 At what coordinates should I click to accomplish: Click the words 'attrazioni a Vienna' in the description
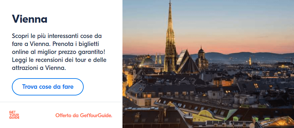click(x=39, y=68)
